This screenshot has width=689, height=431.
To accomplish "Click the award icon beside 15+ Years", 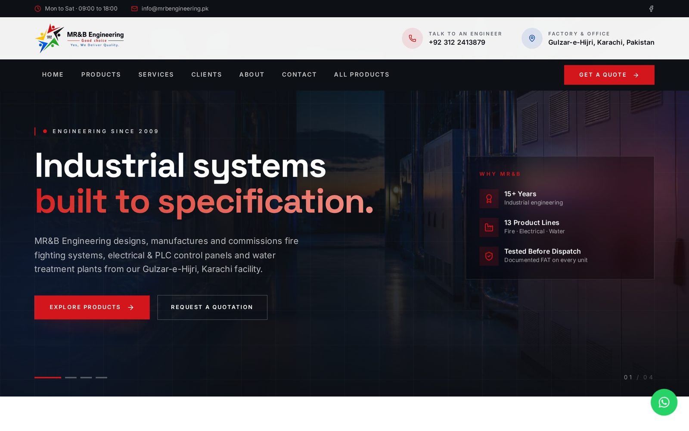I will point(489,199).
